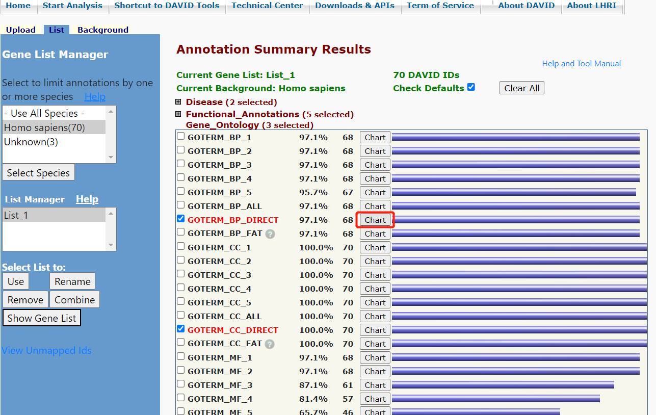Click the Select Species button
Image resolution: width=656 pixels, height=415 pixels.
(38, 173)
